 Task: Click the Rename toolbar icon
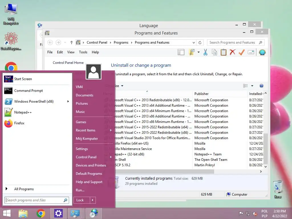(251, 52)
